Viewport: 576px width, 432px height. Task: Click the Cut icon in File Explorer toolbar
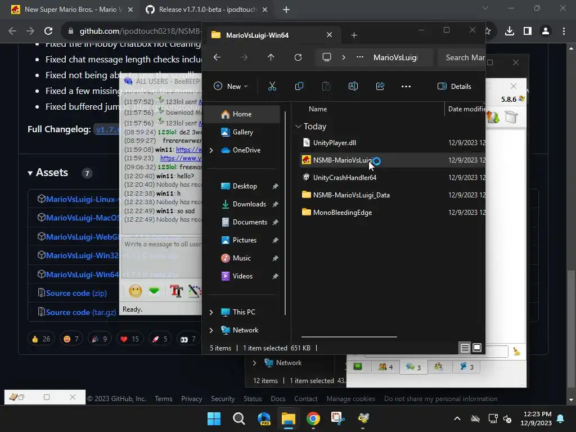click(x=272, y=86)
